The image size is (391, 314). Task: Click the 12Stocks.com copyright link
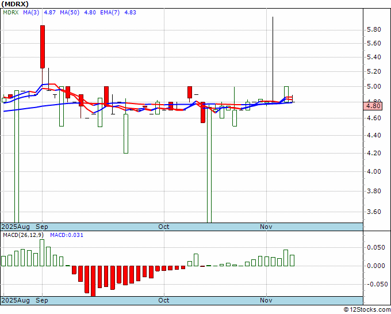coord(367,309)
